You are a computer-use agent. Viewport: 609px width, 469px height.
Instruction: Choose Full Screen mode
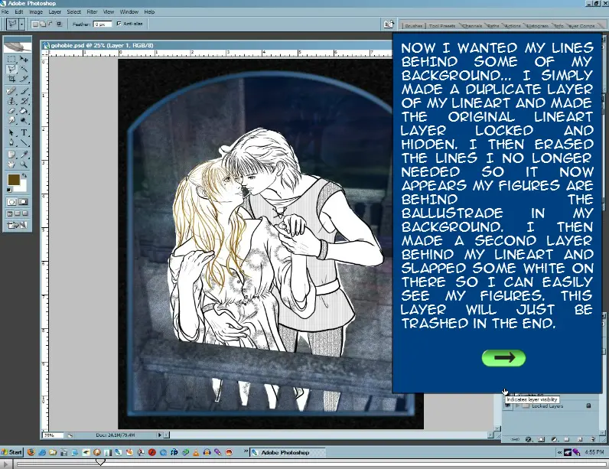(x=25, y=213)
